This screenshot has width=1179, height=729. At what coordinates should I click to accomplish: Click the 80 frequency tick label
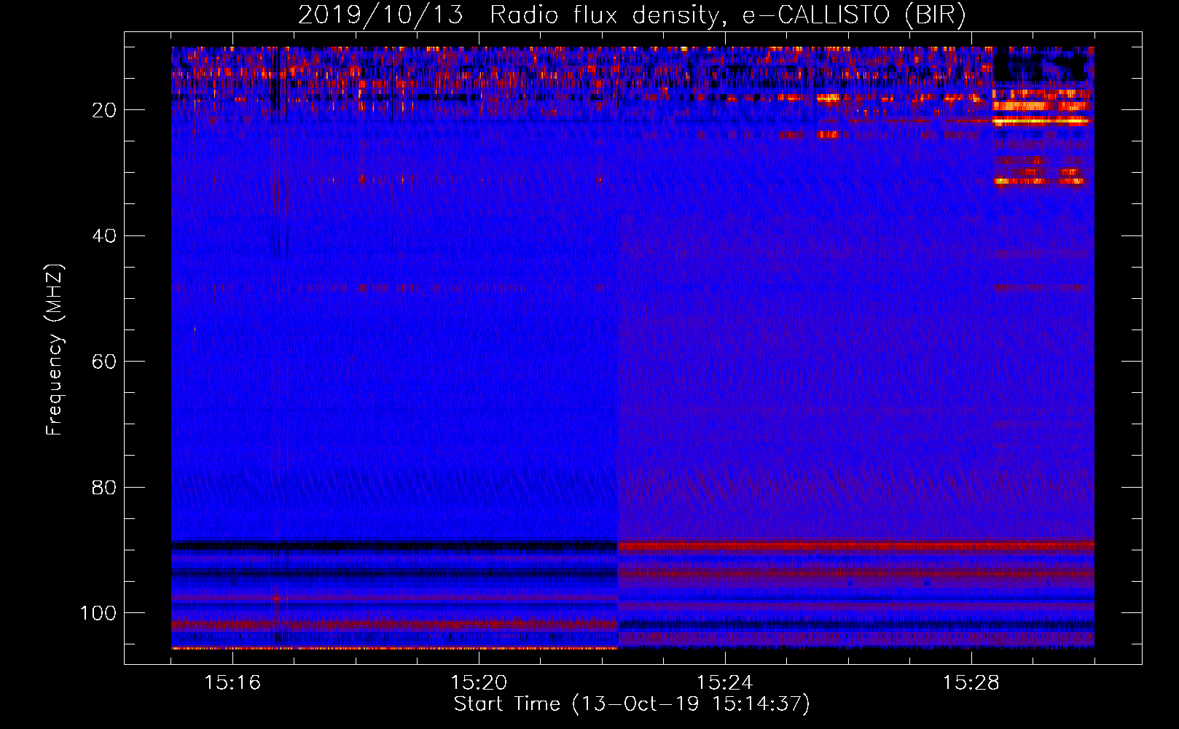click(104, 487)
